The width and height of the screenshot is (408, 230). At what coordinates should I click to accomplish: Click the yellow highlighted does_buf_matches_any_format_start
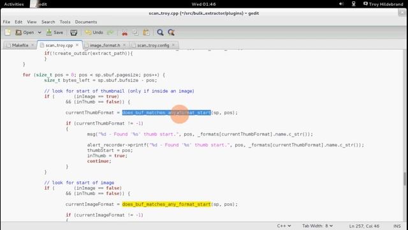[166, 204]
